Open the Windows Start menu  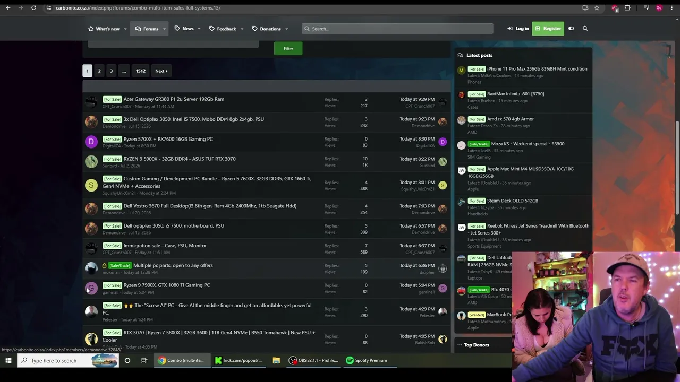8,361
